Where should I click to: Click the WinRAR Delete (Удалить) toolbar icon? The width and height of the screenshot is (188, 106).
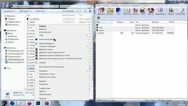click(135, 11)
